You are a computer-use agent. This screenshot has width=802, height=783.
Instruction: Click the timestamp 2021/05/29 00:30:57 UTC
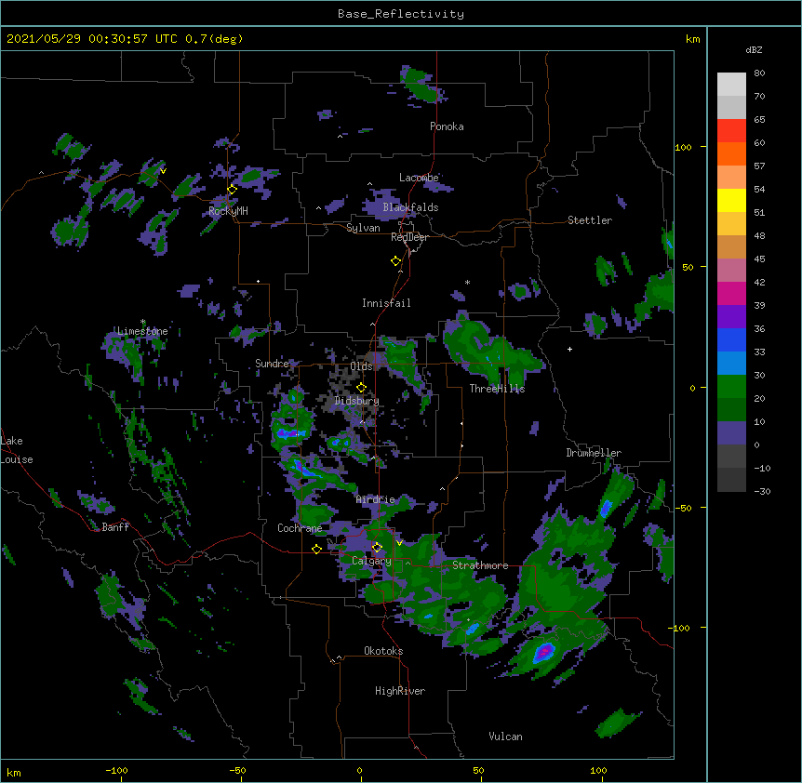coord(92,39)
